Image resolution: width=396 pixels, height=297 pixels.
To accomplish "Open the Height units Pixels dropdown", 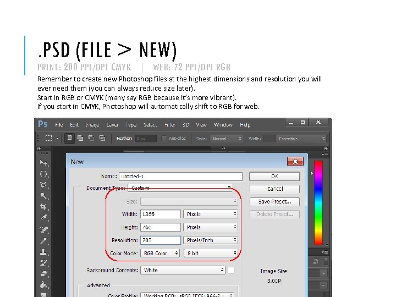I will (211, 227).
